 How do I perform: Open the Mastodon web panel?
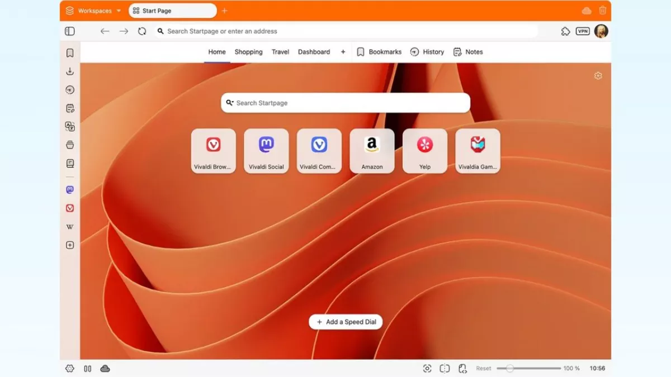70,190
